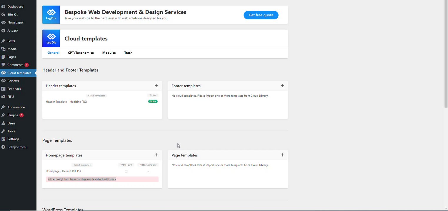Viewport: 448px width, 211px height.
Task: Add a page template with plus icon
Action: click(282, 155)
